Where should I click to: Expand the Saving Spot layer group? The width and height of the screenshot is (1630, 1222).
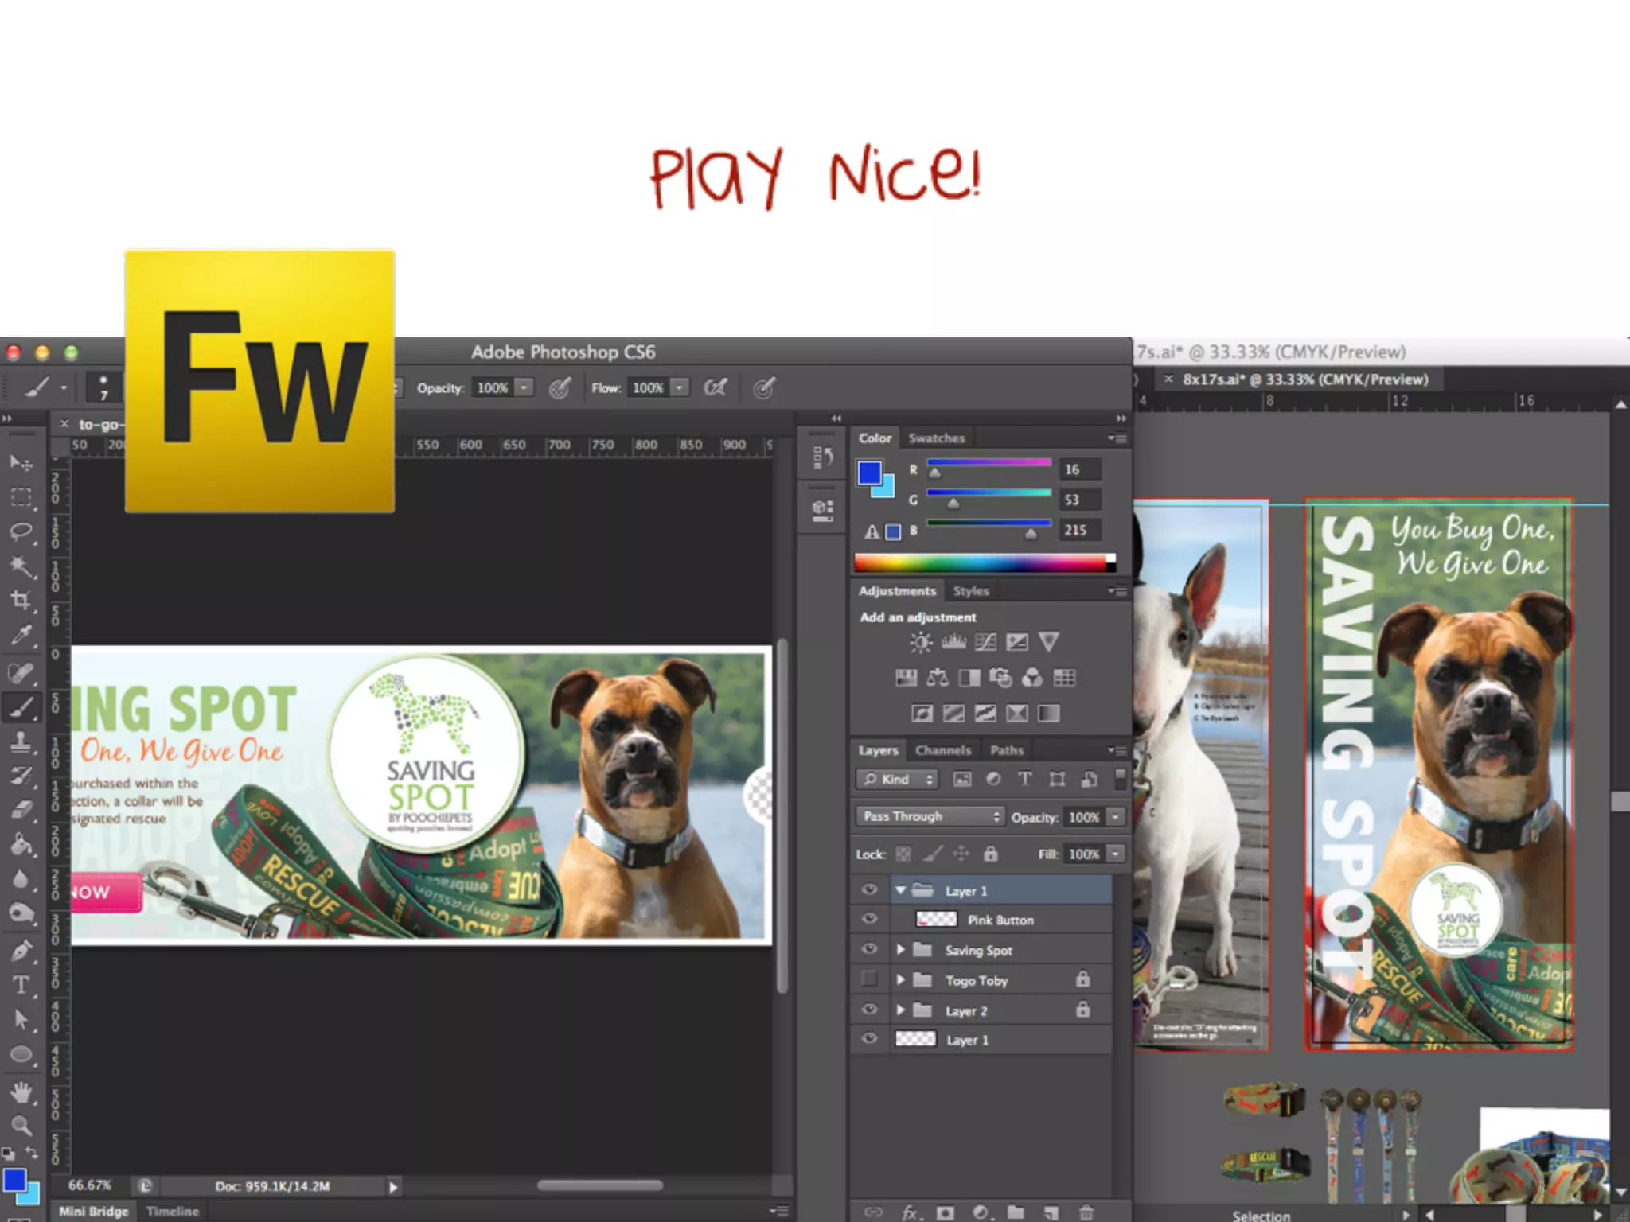click(x=900, y=949)
